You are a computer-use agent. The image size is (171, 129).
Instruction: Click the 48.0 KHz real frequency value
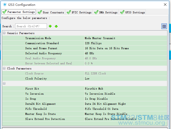91,58
